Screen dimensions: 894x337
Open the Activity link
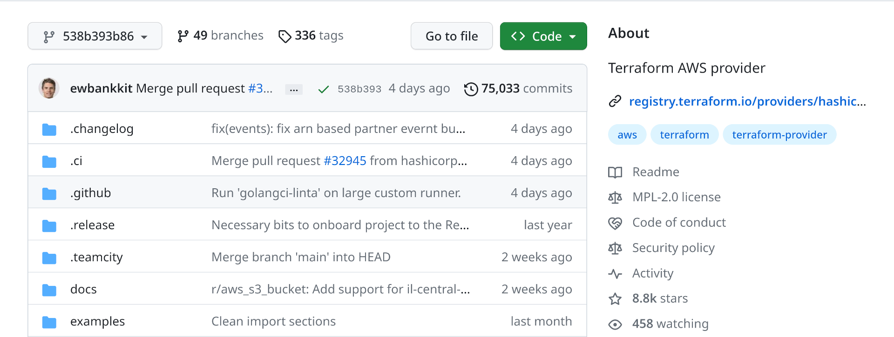653,273
